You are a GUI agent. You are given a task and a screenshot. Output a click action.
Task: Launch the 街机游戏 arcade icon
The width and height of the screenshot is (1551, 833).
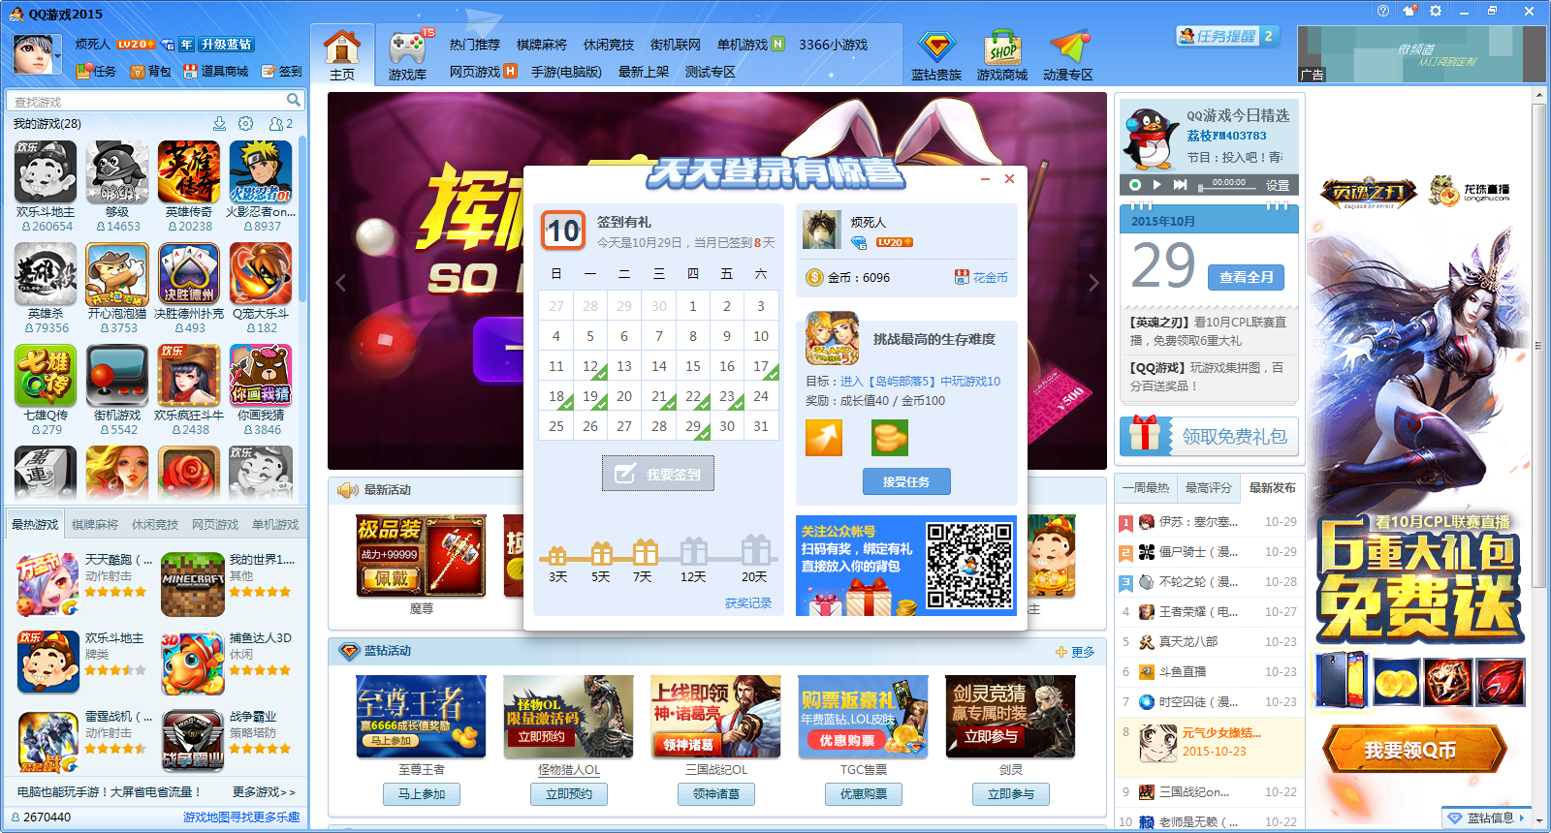[x=117, y=375]
